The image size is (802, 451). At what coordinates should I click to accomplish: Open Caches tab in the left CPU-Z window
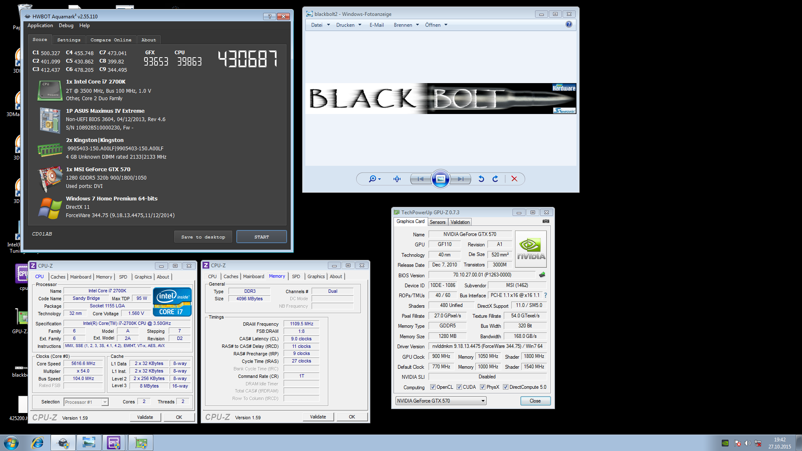tap(58, 276)
